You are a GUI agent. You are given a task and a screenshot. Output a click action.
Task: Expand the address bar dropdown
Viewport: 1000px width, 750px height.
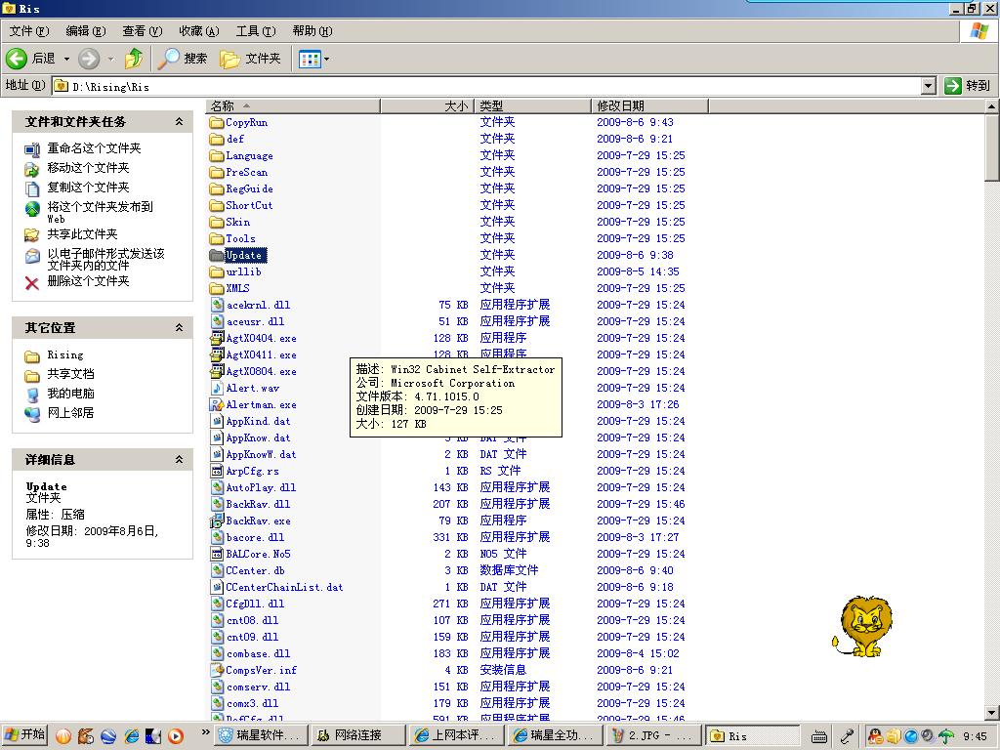(x=929, y=86)
